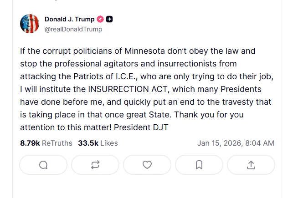Click the reply speech bubble icon
The height and width of the screenshot is (198, 293).
(x=43, y=165)
